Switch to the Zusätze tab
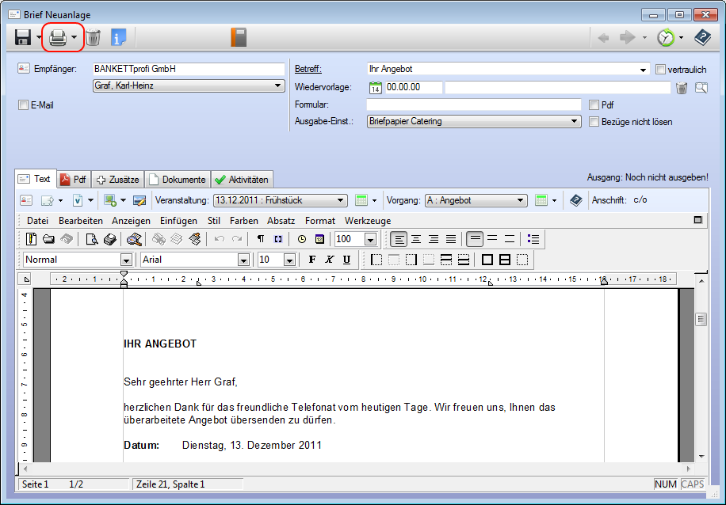The image size is (726, 505). pos(117,180)
